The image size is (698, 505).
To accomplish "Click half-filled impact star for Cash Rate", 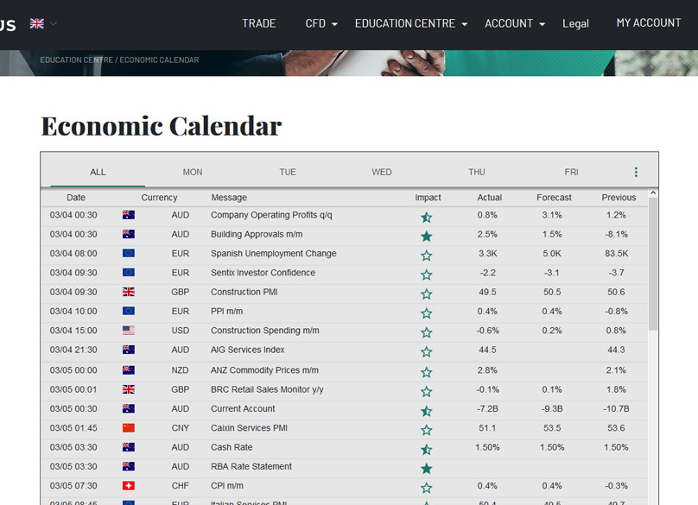I will [427, 450].
